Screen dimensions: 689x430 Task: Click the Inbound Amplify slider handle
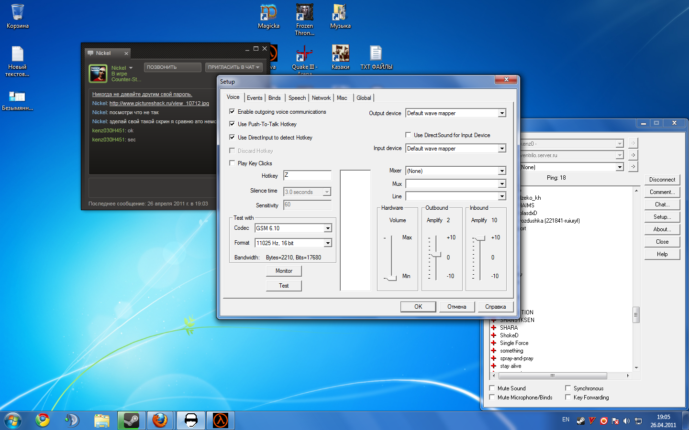tap(480, 237)
